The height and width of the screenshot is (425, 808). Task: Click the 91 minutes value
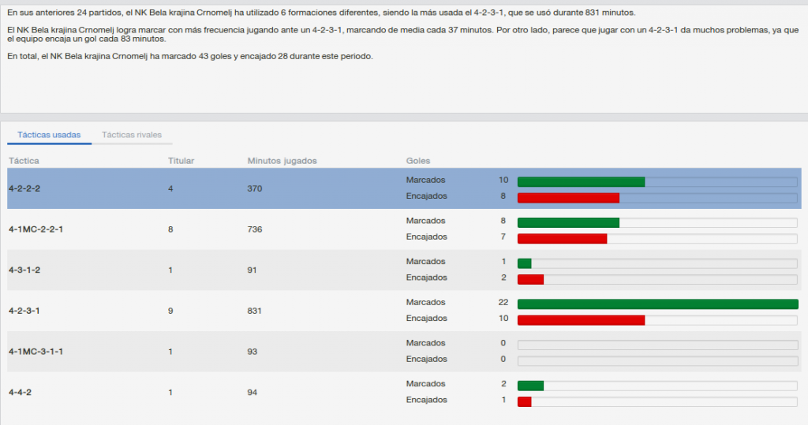point(252,270)
